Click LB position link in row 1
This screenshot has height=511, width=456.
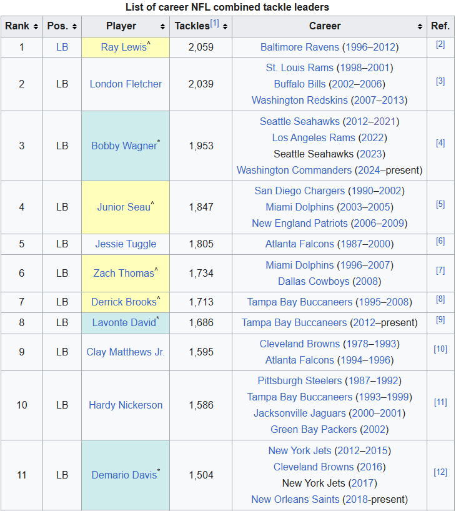coord(62,47)
